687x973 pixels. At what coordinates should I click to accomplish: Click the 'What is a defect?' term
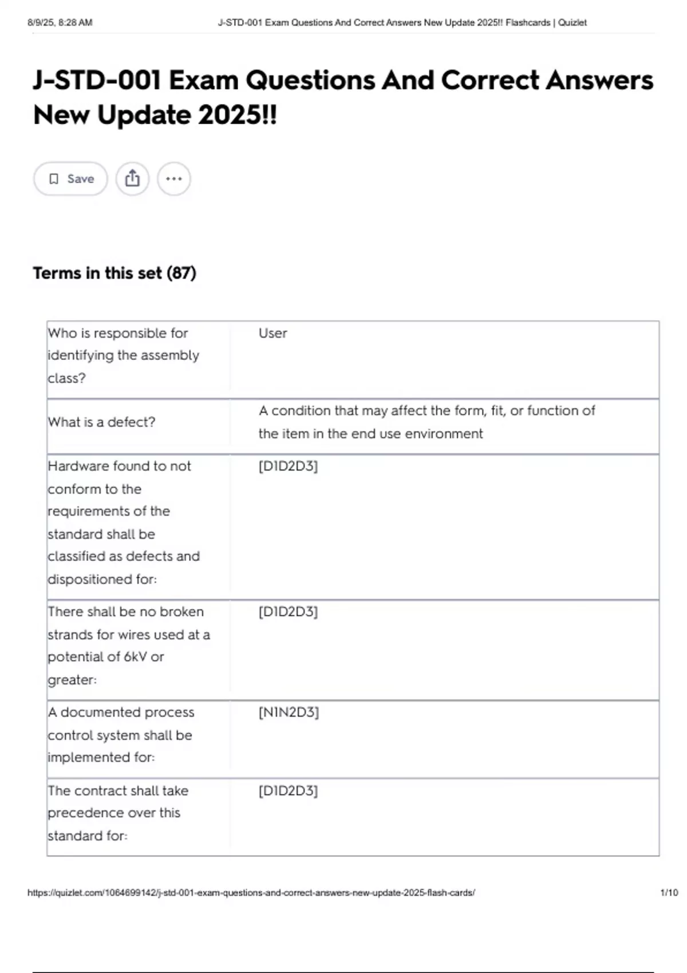pos(102,422)
